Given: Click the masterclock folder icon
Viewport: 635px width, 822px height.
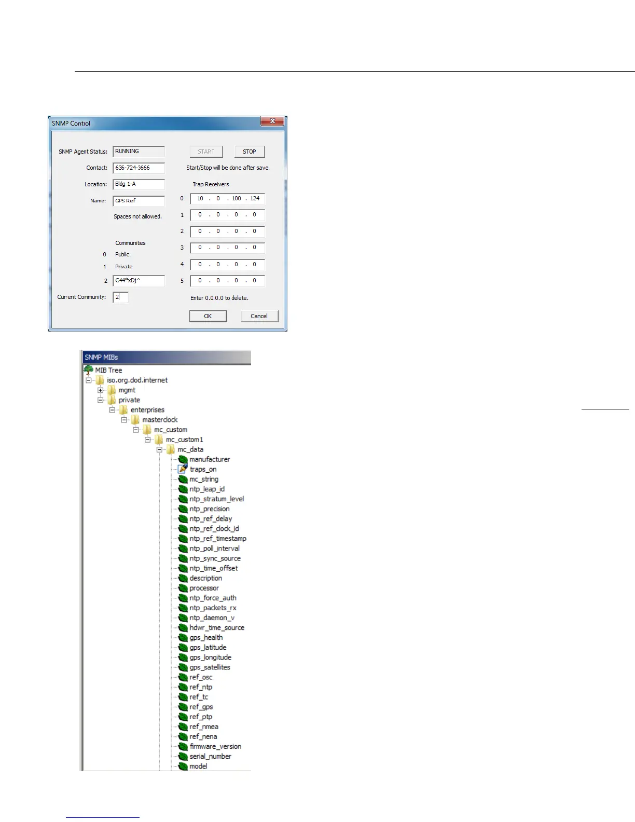Looking at the screenshot, I should tap(135, 419).
